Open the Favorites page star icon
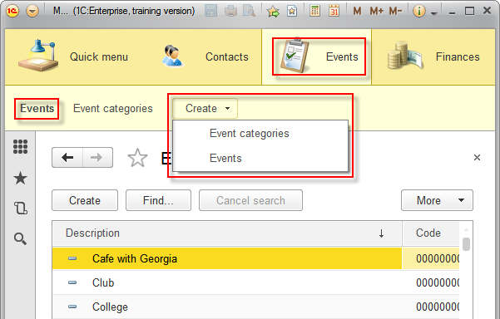Viewport: 500px width, 319px height. (x=292, y=12)
